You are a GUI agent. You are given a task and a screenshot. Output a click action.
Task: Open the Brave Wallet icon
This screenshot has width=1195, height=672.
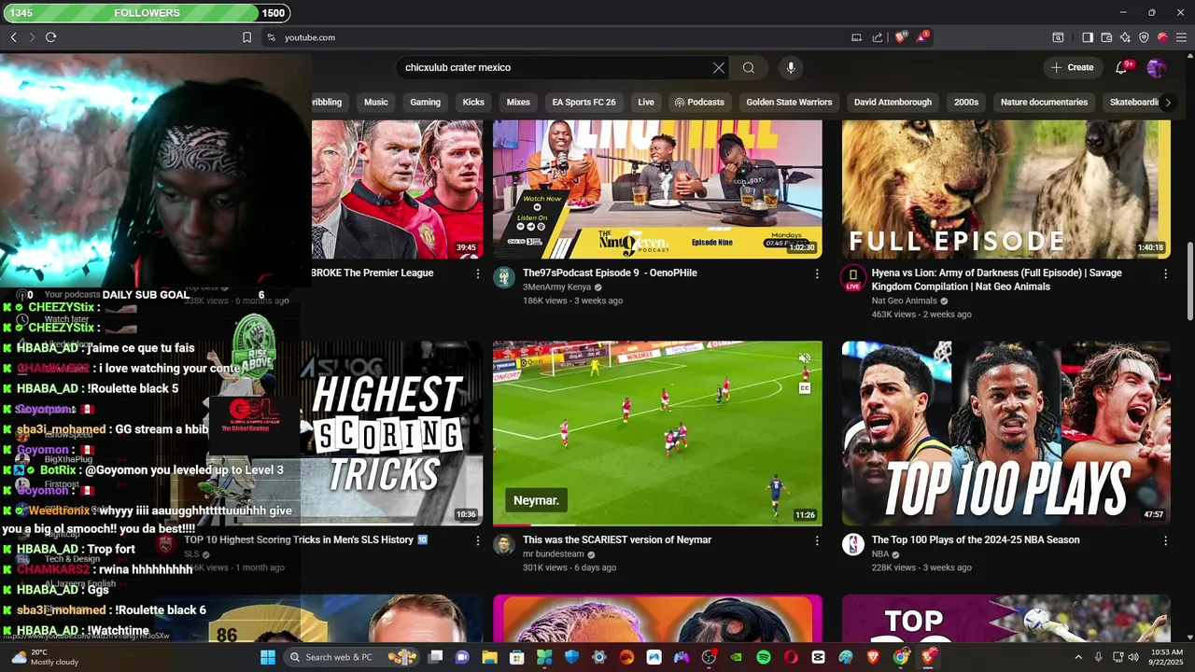tap(1106, 37)
